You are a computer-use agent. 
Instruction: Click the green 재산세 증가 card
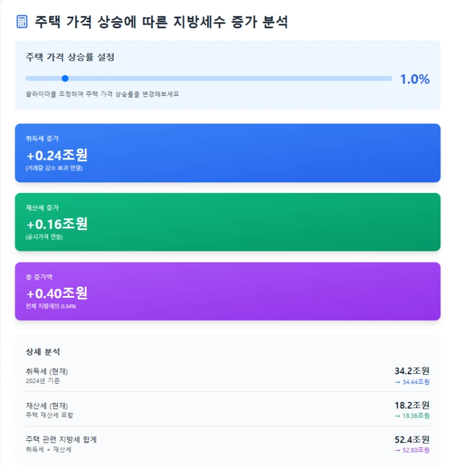tap(227, 222)
